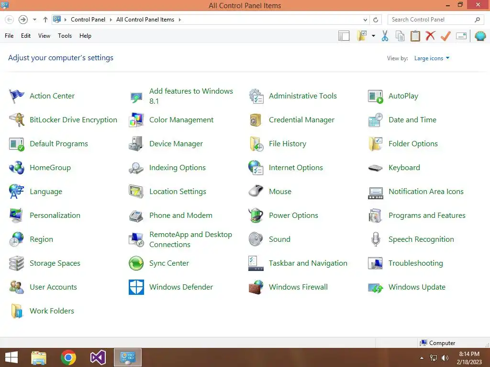Click the Windows Defender shield icon
The height and width of the screenshot is (367, 490).
point(136,287)
